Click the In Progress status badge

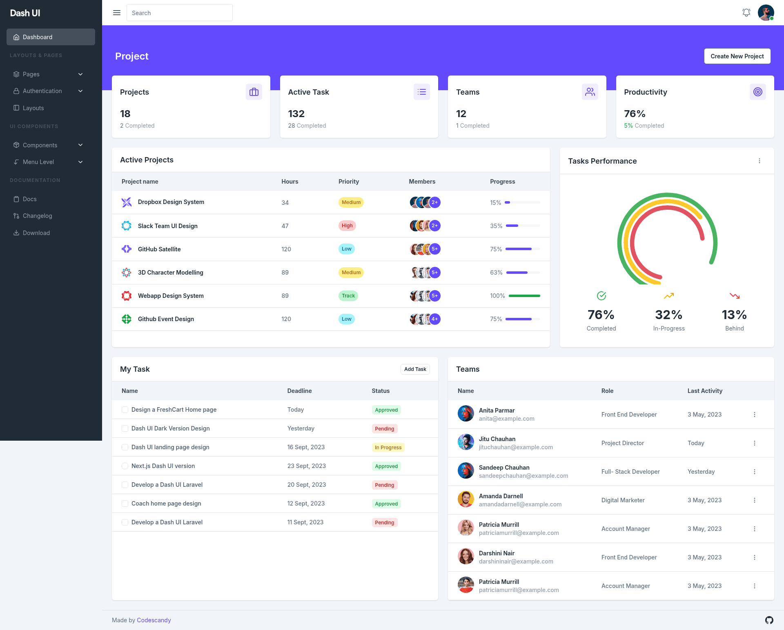click(x=388, y=448)
